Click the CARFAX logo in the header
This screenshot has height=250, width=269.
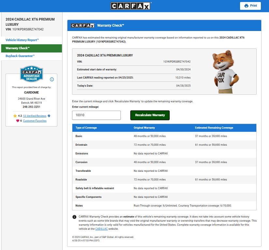pyautogui.click(x=130, y=6)
